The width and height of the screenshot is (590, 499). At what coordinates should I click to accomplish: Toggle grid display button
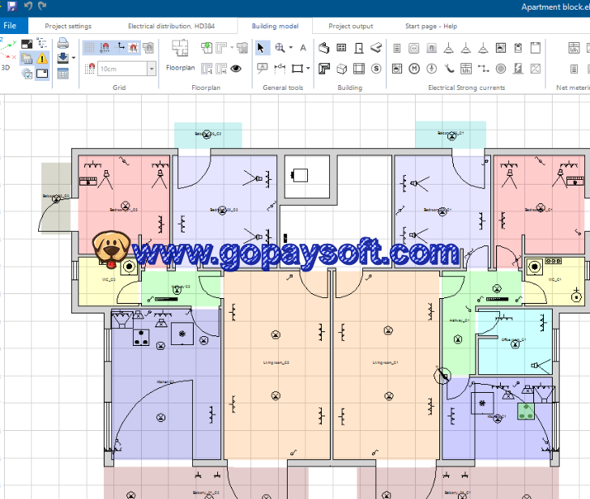click(x=89, y=48)
